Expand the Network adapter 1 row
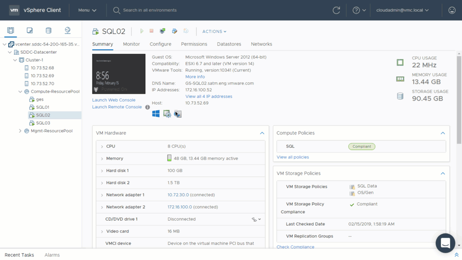The width and height of the screenshot is (462, 260). (x=102, y=195)
